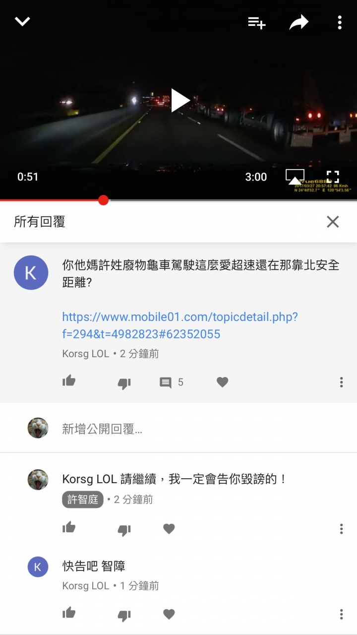Open more options for top comment
Viewport: 357px width, 635px height.
341,382
